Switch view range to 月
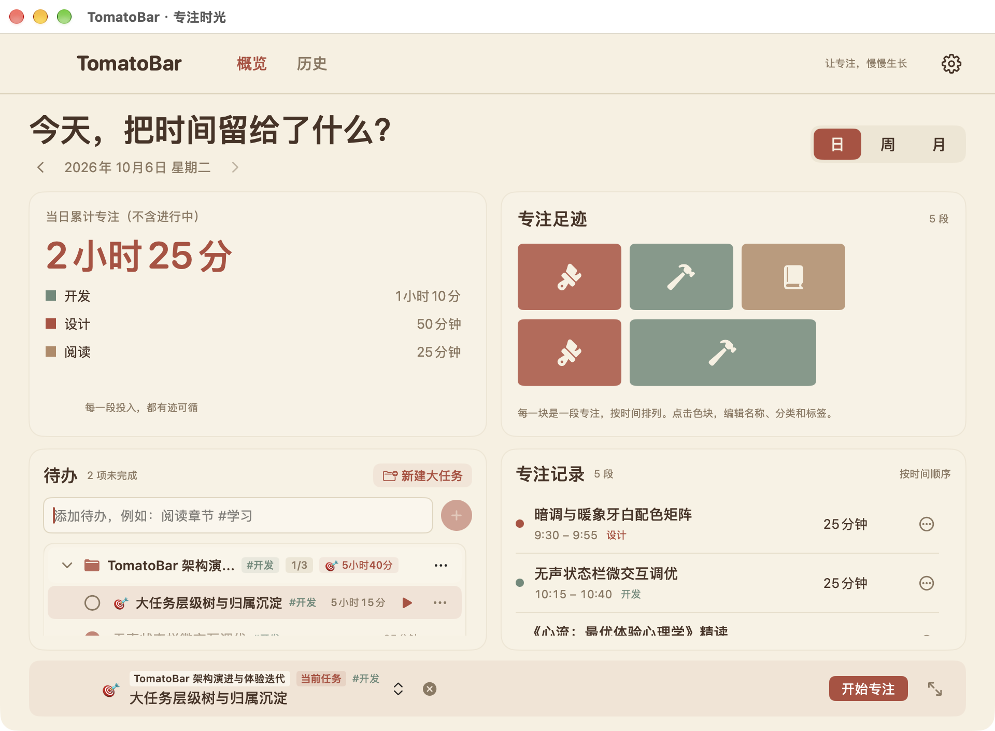The image size is (995, 731). click(x=939, y=144)
